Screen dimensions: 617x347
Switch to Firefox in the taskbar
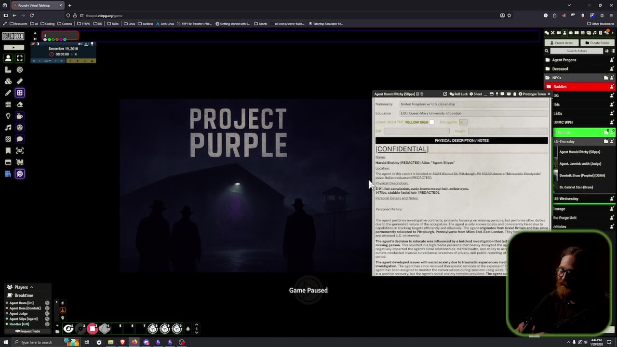pos(134,342)
